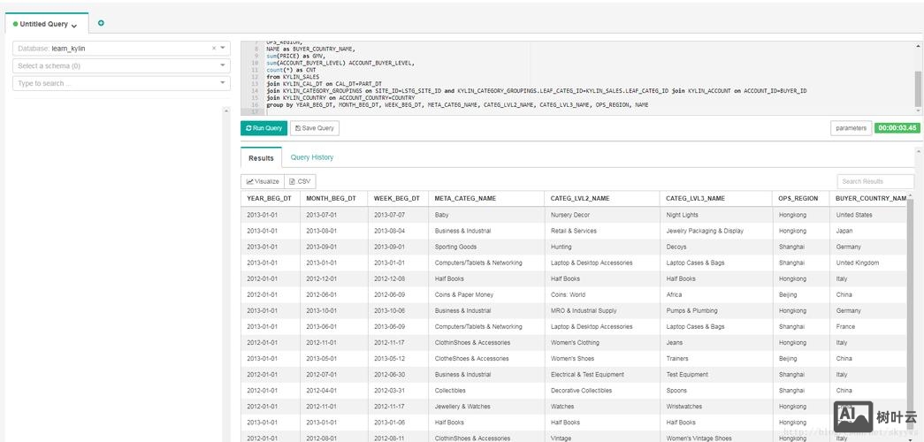The width and height of the screenshot is (924, 442).
Task: Click the OPS_REGION column header
Action: click(798, 199)
